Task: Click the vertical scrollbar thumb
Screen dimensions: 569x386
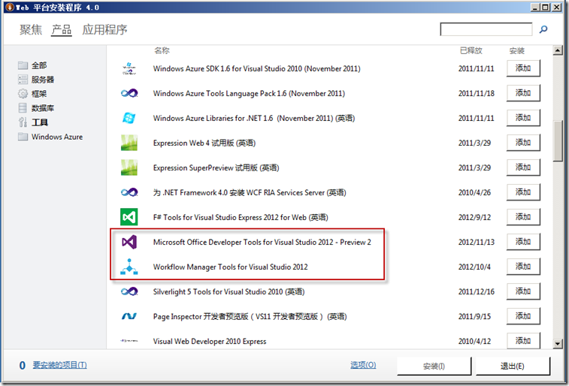Action: (558, 141)
